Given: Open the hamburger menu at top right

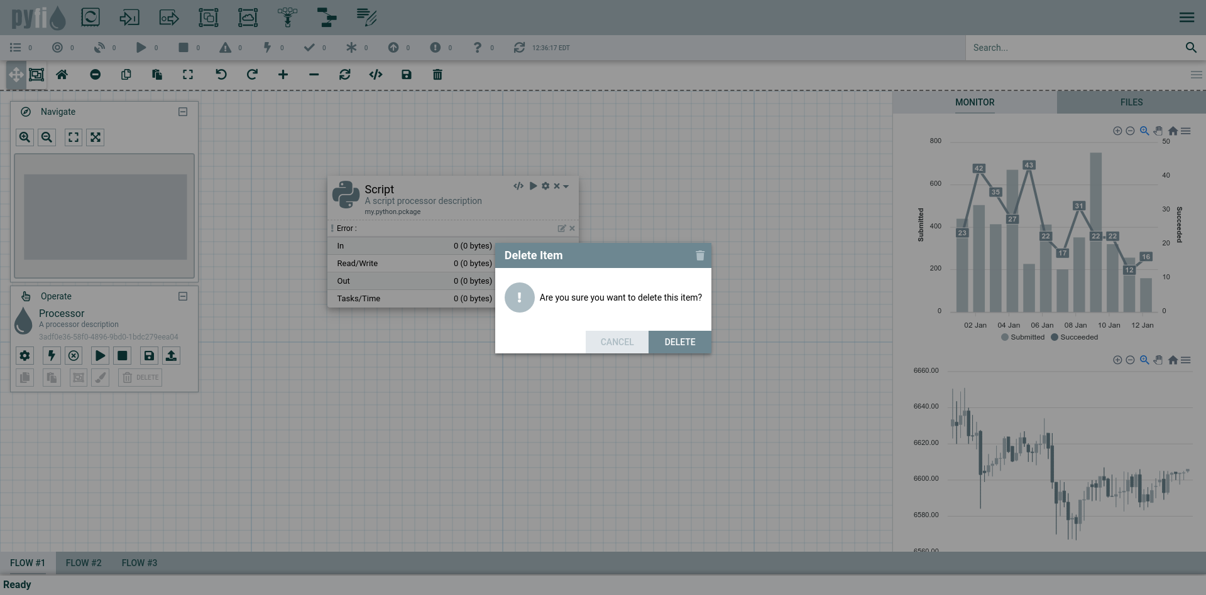Looking at the screenshot, I should pyautogui.click(x=1187, y=18).
